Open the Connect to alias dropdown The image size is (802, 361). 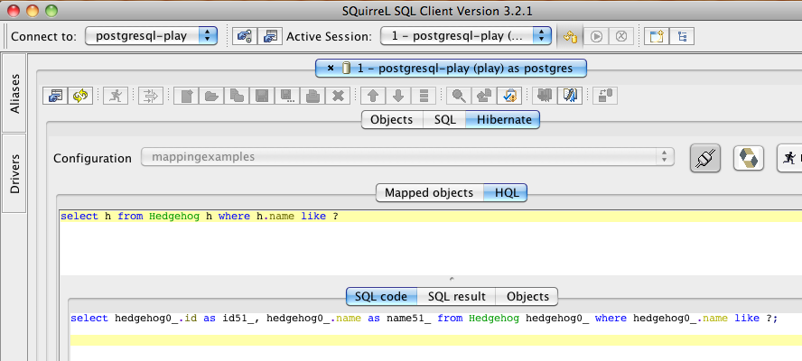tap(152, 36)
